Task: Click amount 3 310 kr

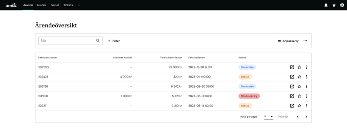Action: 176,106
